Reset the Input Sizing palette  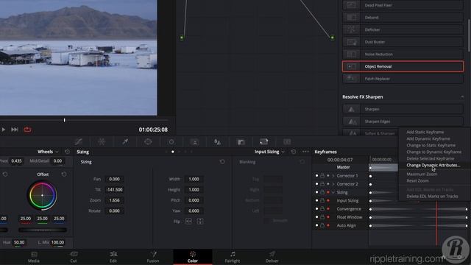(294, 152)
